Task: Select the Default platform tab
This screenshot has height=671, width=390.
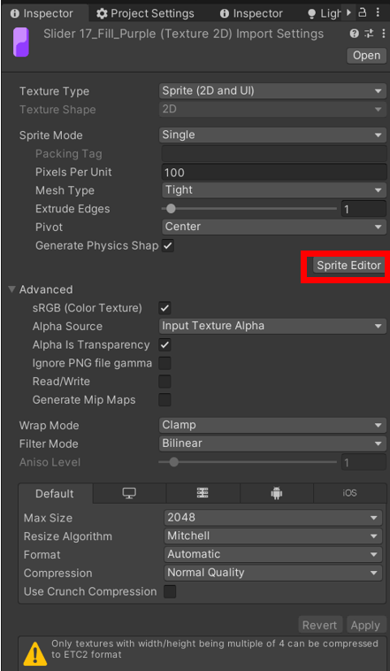Action: pyautogui.click(x=55, y=493)
